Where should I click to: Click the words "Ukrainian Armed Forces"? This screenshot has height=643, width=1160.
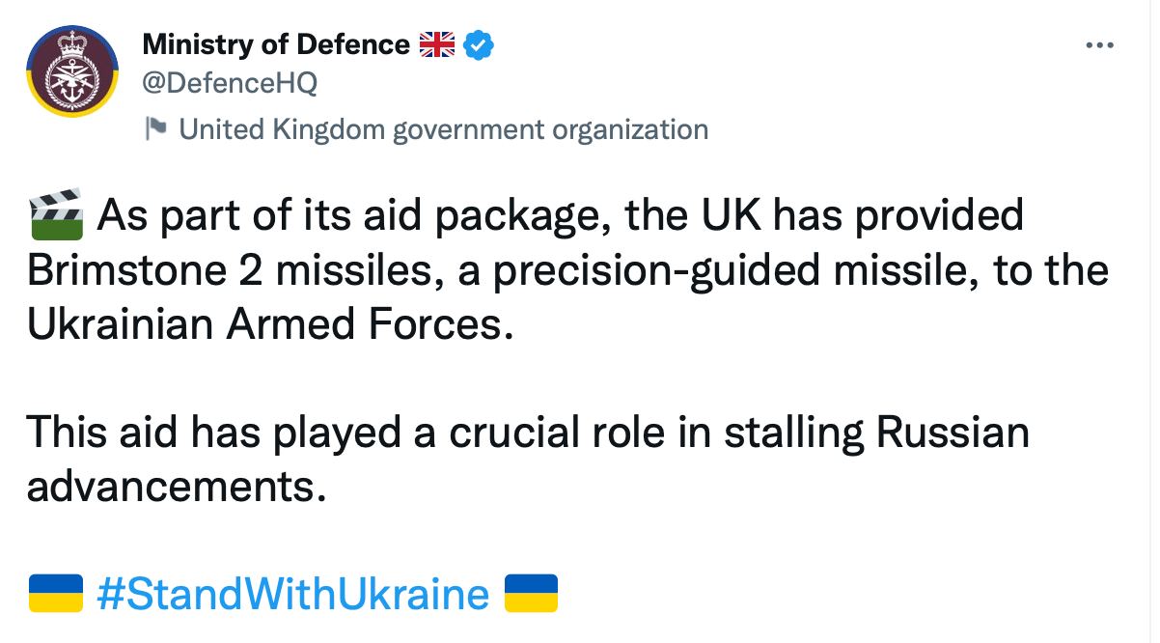coord(264,325)
